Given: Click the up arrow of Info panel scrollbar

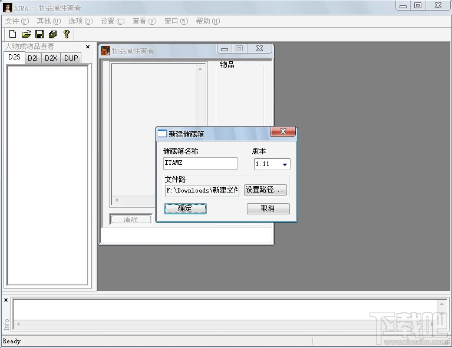Looking at the screenshot, I should tap(441, 304).
